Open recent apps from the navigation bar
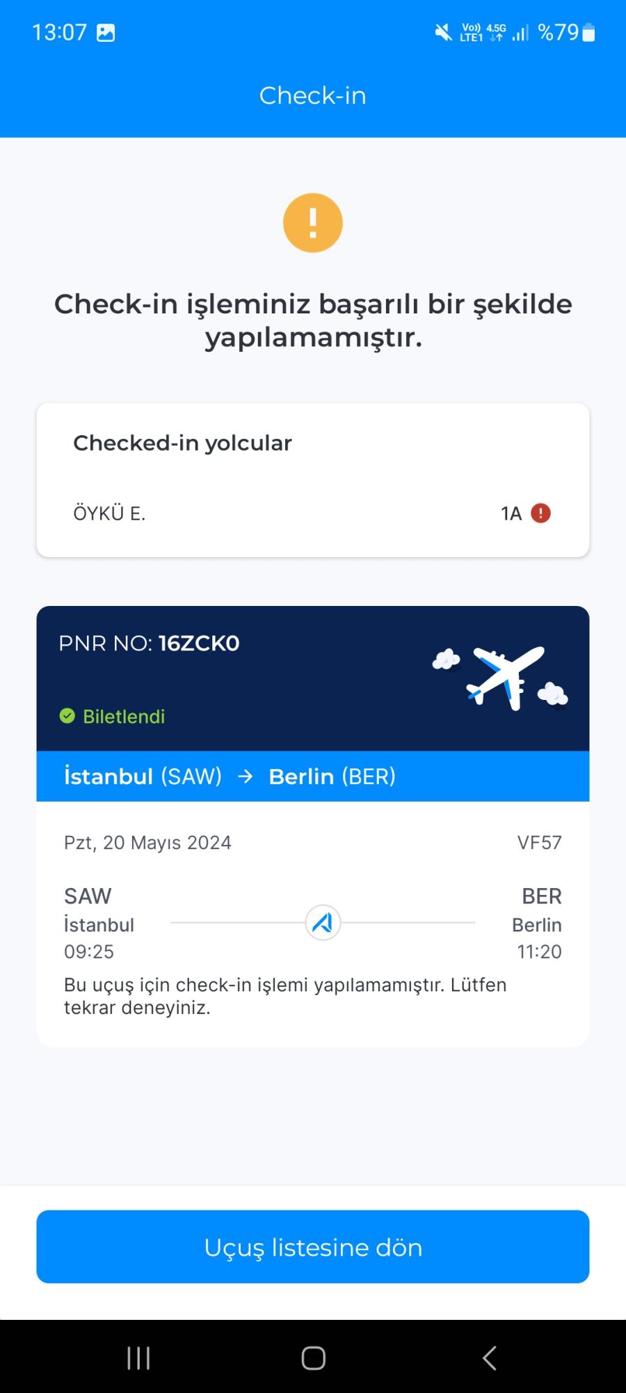The image size is (626, 1393). pos(138,1357)
